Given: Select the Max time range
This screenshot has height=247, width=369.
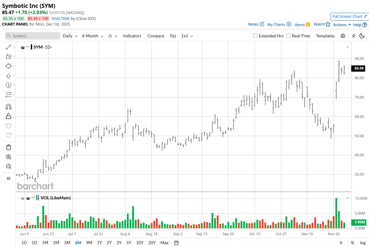Looking at the screenshot, I should click(164, 243).
